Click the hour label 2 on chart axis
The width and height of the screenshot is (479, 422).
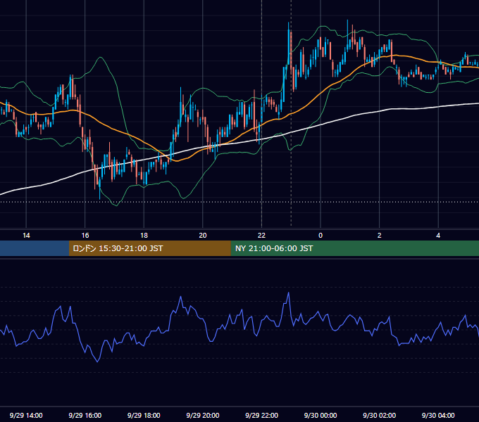coord(379,236)
